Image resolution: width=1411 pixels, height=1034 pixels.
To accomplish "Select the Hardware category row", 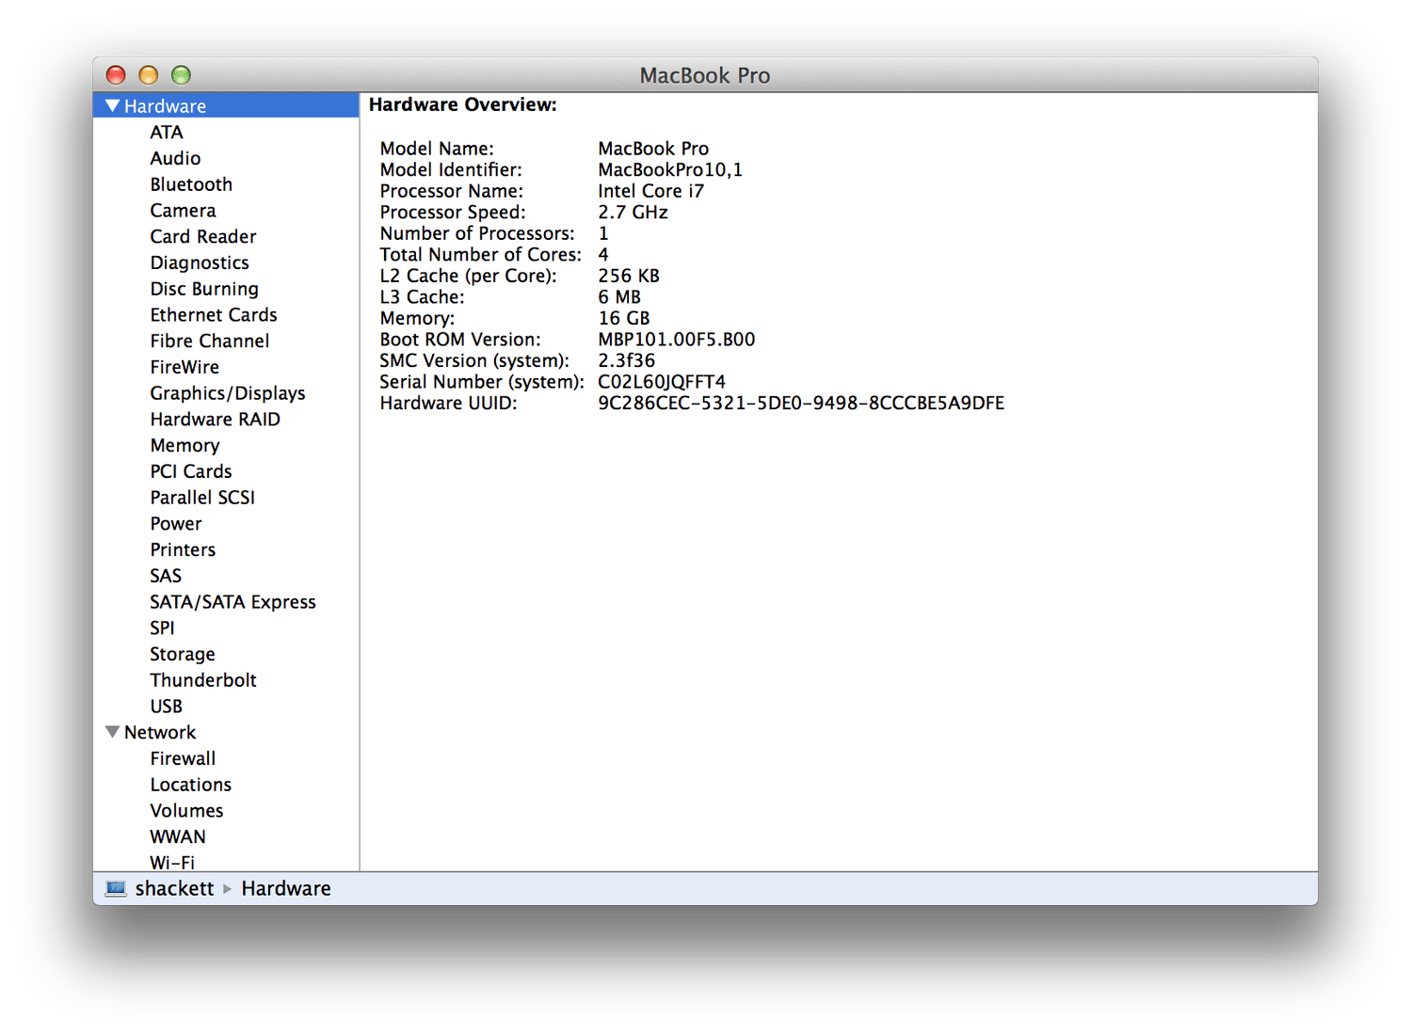I will (x=226, y=105).
